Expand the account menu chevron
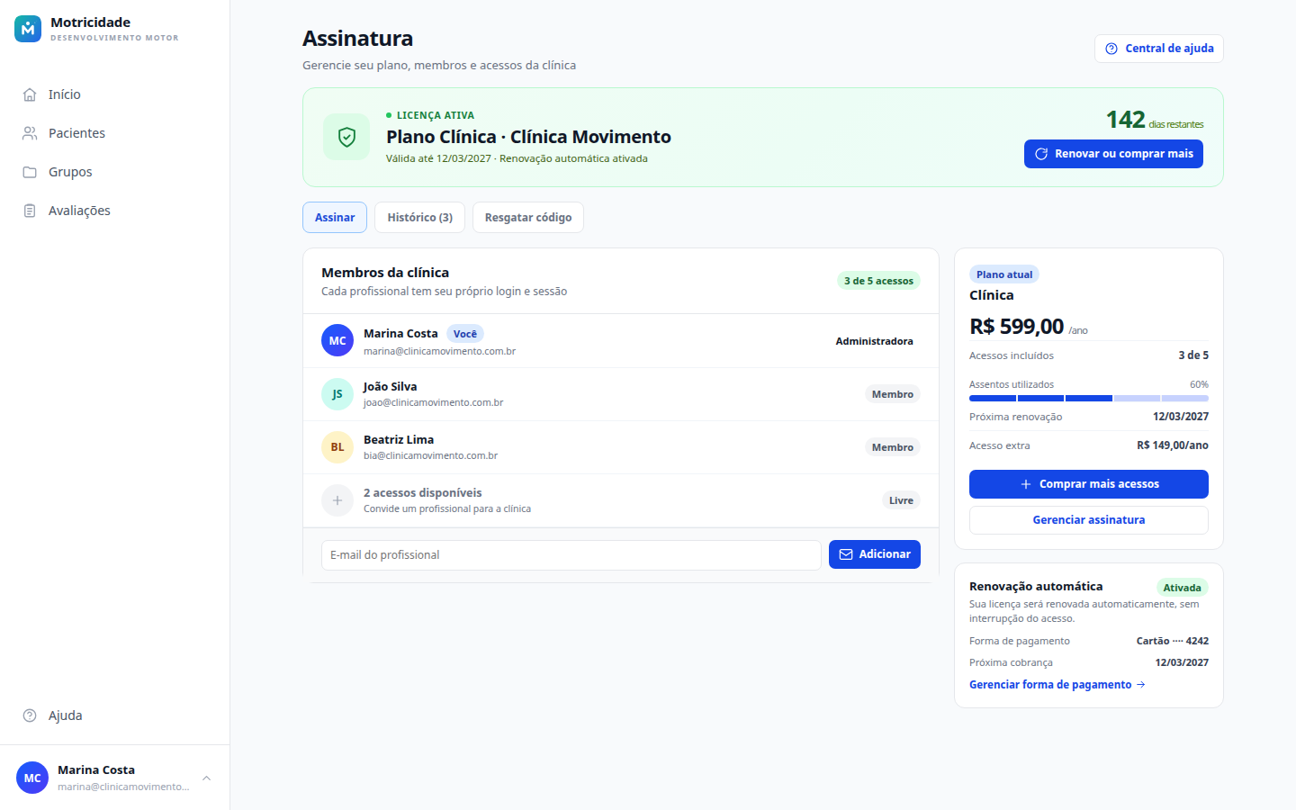 click(x=206, y=778)
